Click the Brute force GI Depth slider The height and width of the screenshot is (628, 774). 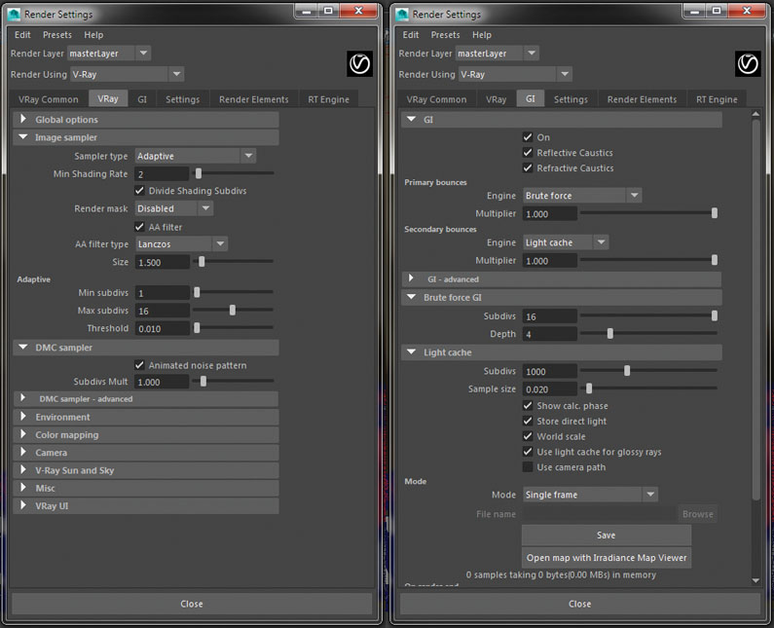(x=648, y=334)
